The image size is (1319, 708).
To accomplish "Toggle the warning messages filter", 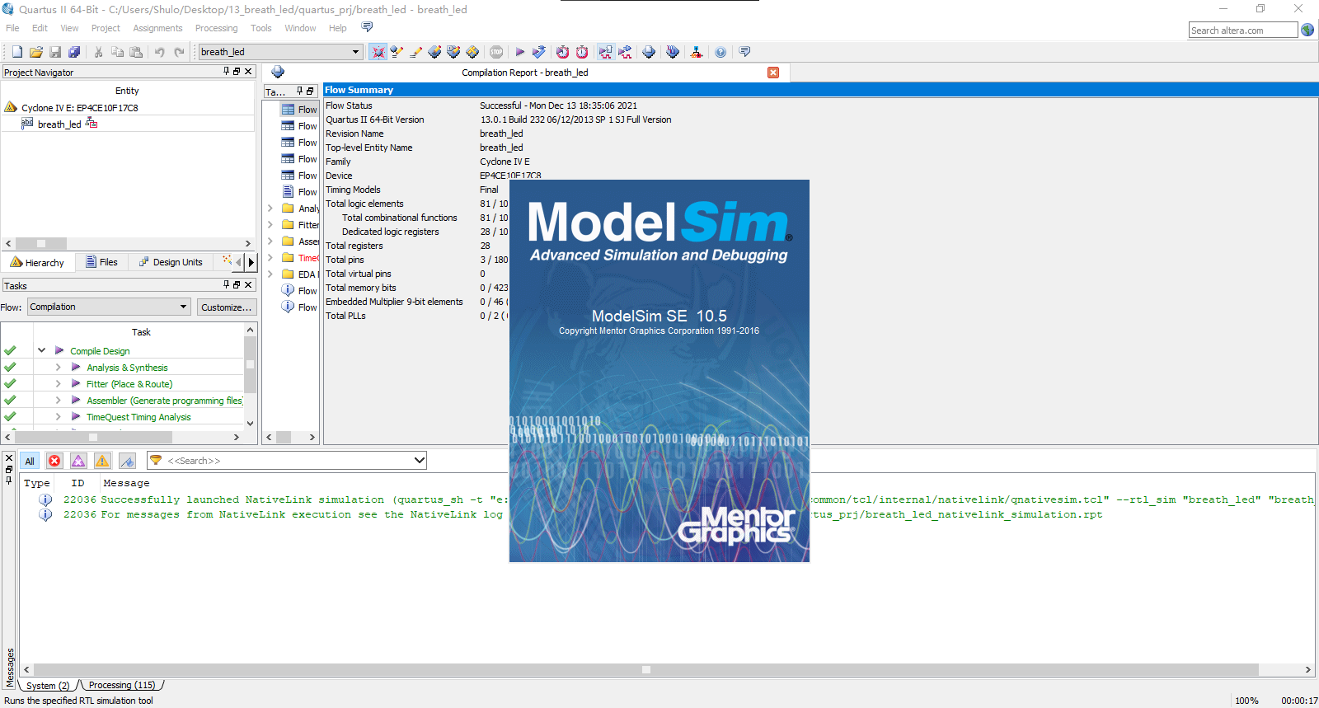I will click(x=102, y=461).
